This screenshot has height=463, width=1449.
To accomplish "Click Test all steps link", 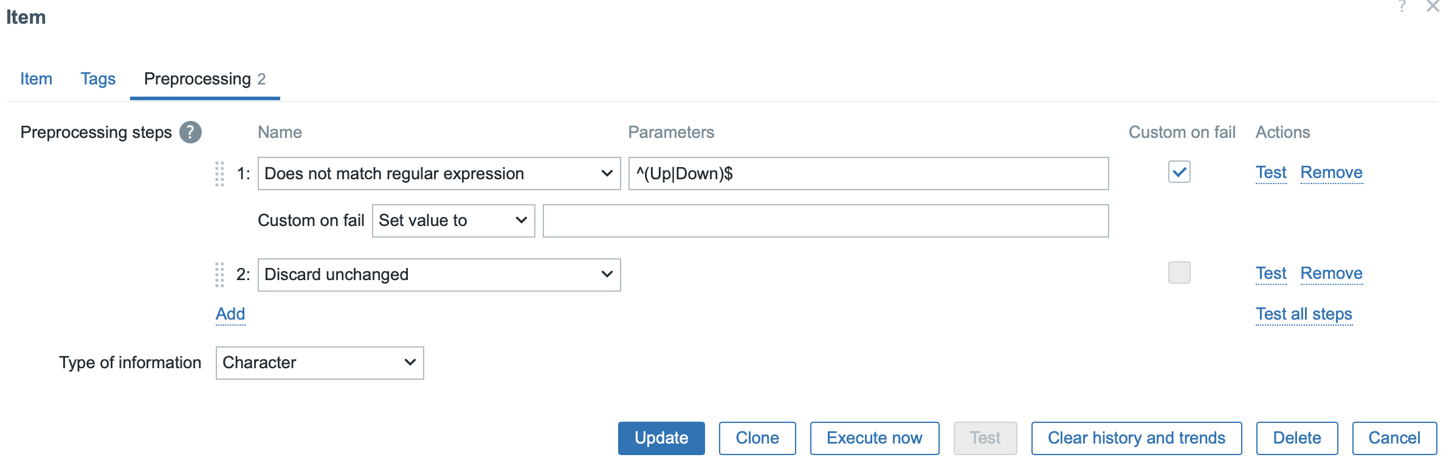I will coord(1304,314).
